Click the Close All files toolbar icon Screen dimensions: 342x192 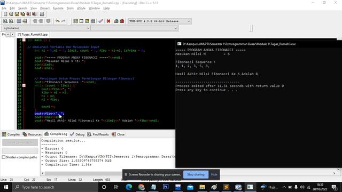pos(34,14)
